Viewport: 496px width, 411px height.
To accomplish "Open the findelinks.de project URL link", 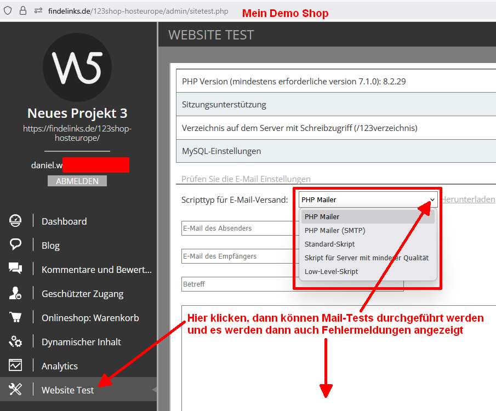I will (77, 133).
